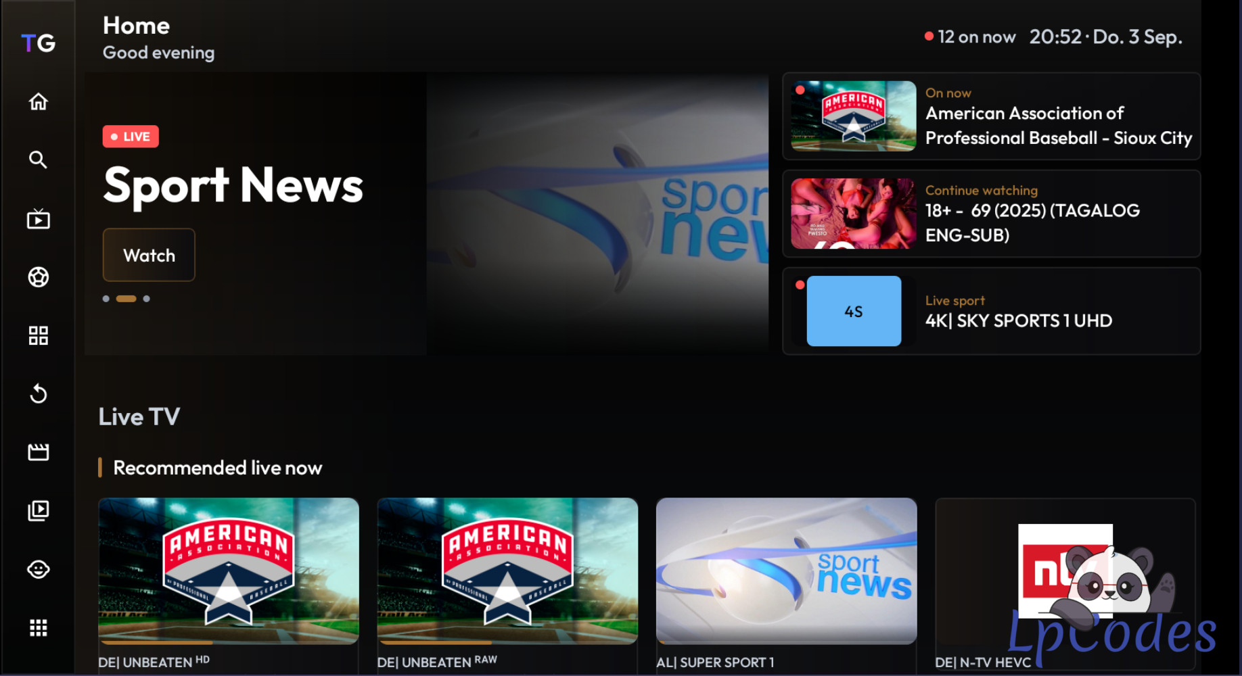This screenshot has height=676, width=1242.
Task: Click the 'DE| UNBEATEN HD' channel label
Action: (154, 662)
